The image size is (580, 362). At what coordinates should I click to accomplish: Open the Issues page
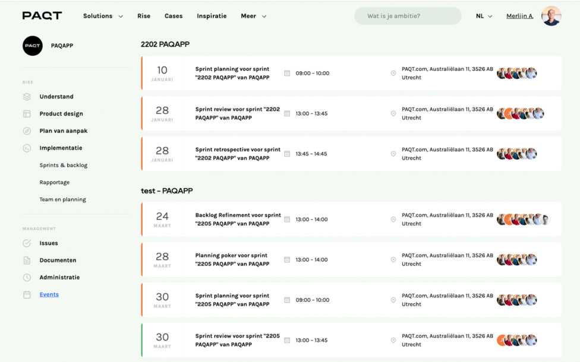pos(49,243)
